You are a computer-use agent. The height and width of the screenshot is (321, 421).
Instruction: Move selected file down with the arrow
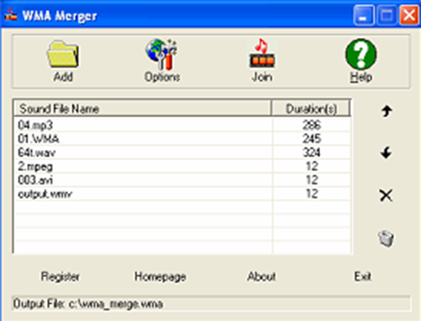point(386,152)
